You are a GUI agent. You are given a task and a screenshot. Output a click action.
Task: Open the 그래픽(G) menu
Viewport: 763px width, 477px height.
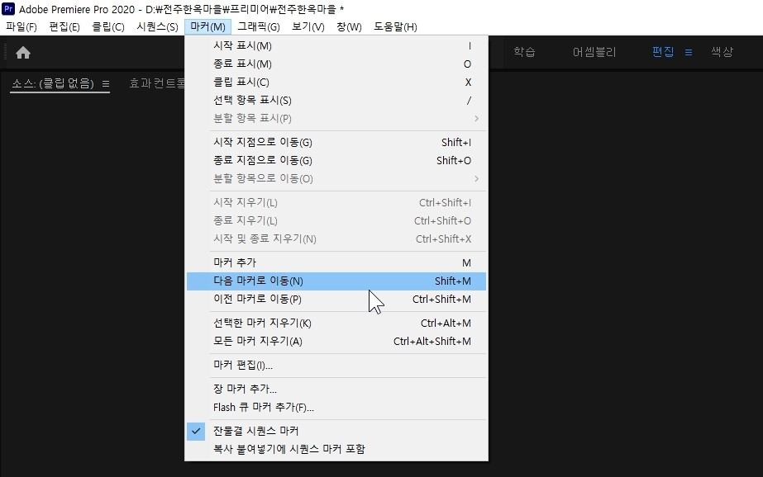(259, 26)
